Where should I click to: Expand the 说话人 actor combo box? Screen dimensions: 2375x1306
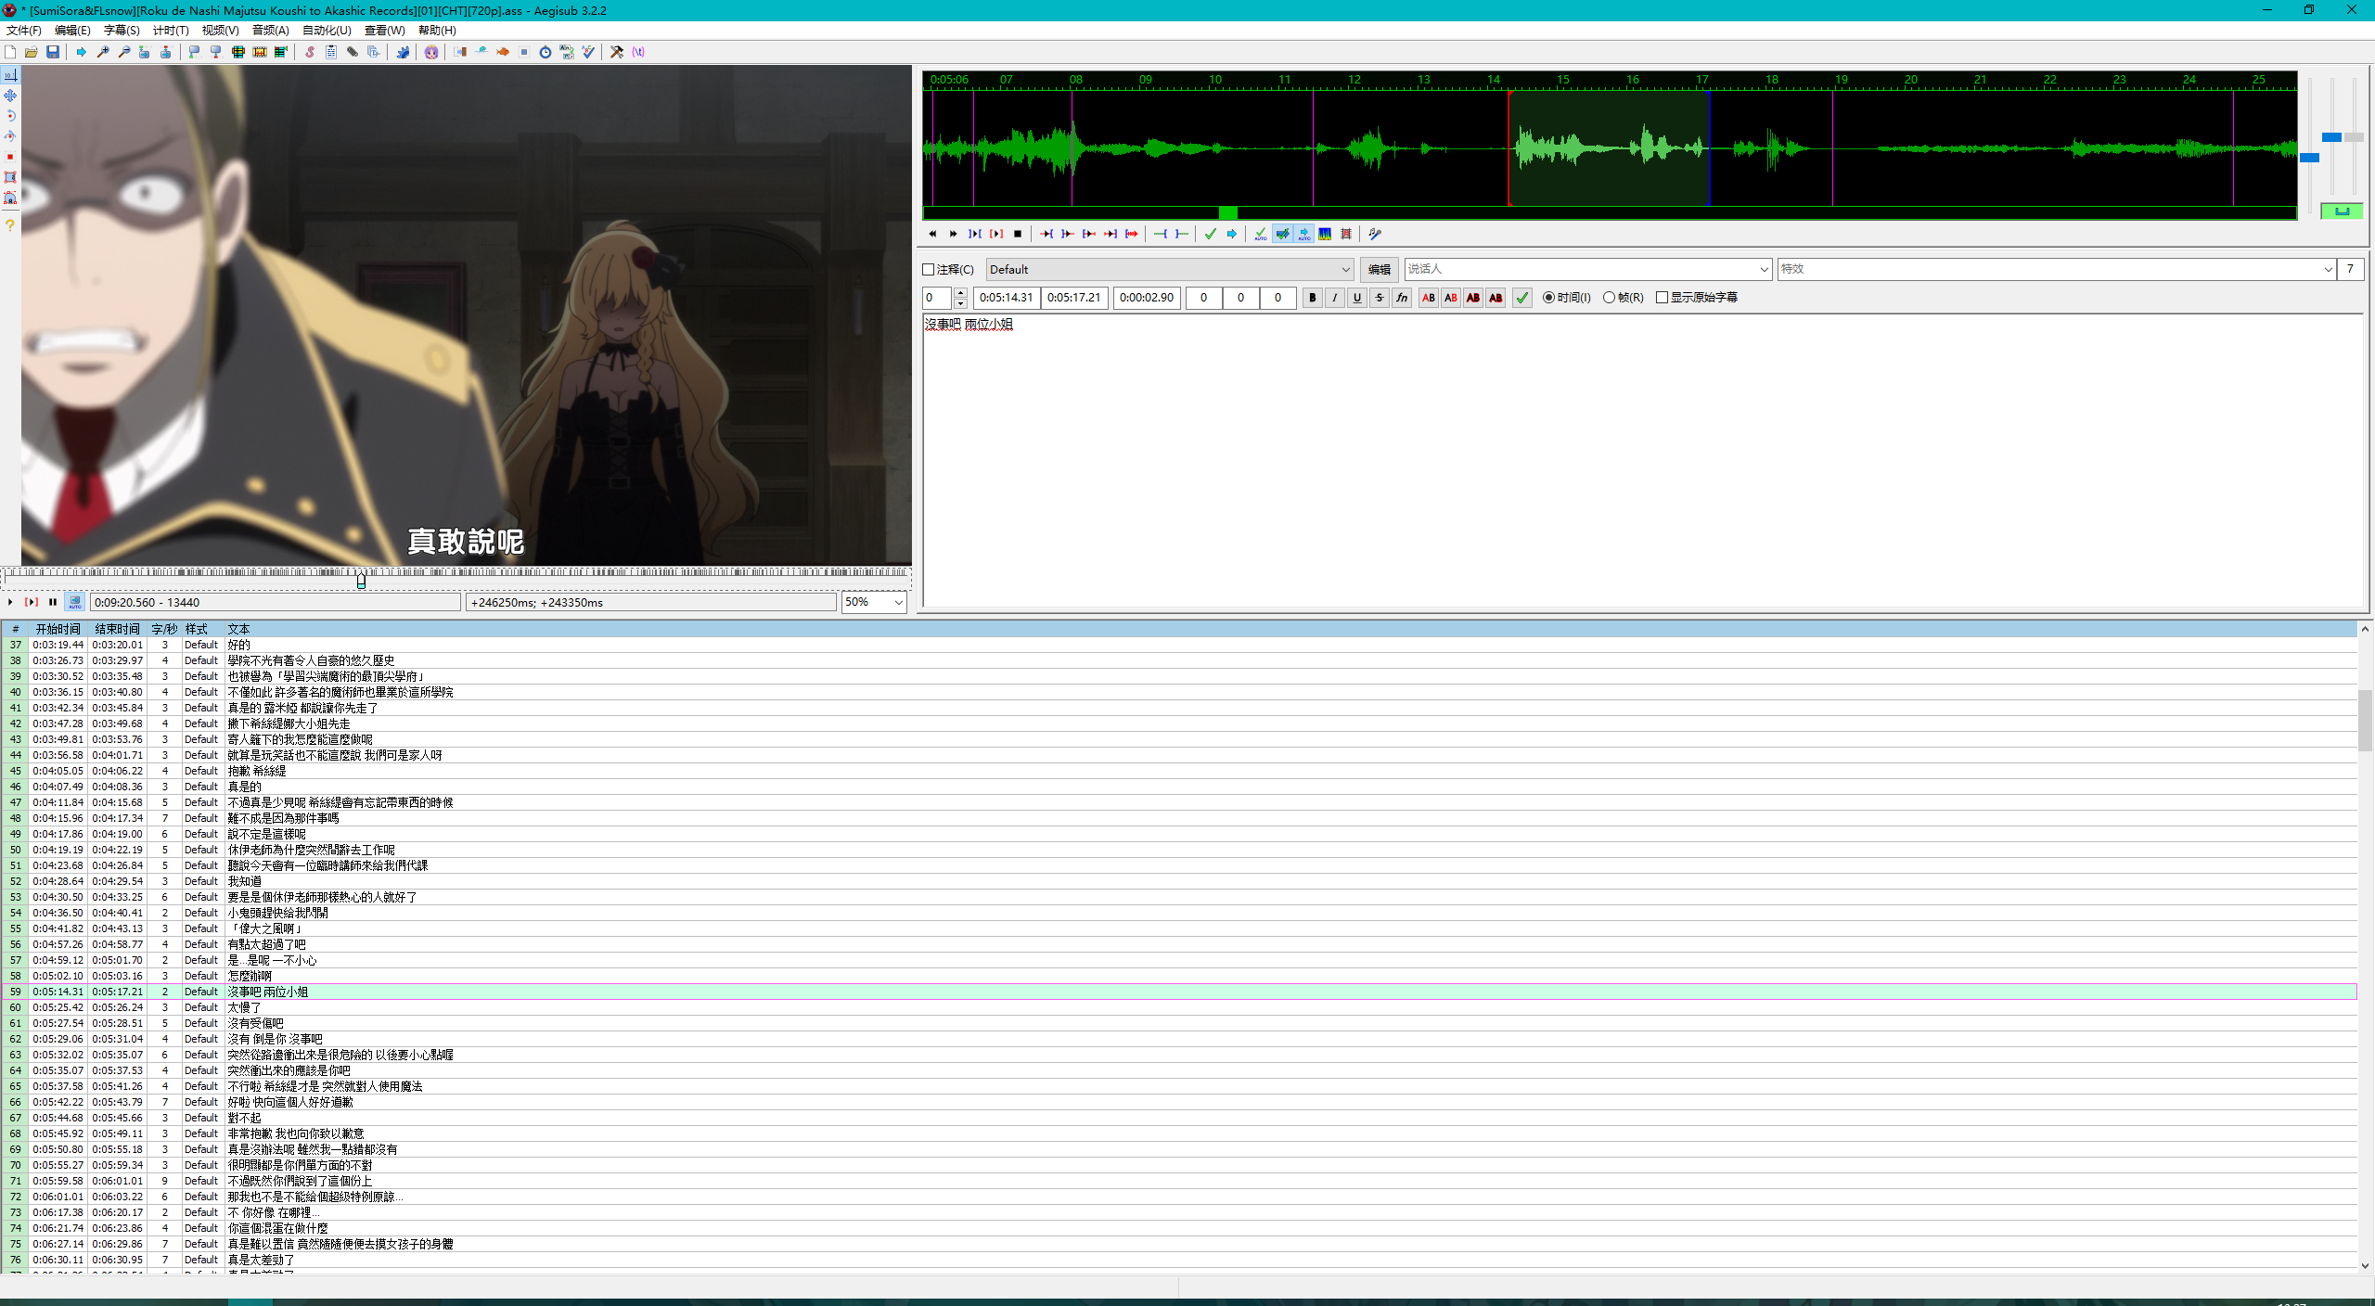coord(1764,270)
